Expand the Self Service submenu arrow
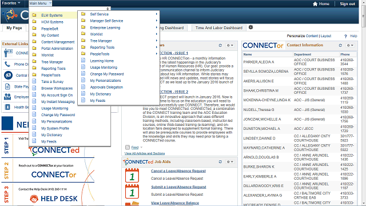The image size is (366, 206). pos(157,14)
